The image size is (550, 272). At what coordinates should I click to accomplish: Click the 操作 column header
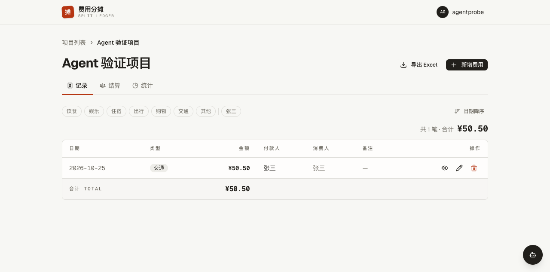point(475,148)
